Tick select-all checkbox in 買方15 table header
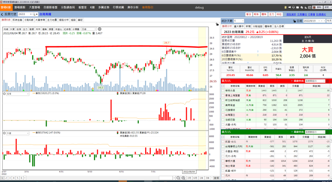This screenshot has width=332, height=182. pyautogui.click(x=223, y=86)
